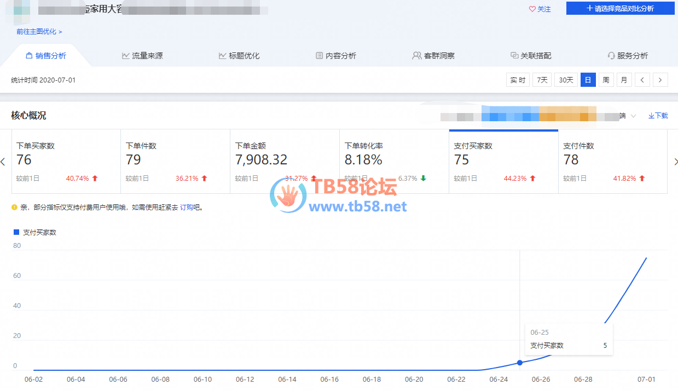Image resolution: width=678 pixels, height=391 pixels.
Task: Click the 客群洞察 people icon
Action: [x=417, y=56]
